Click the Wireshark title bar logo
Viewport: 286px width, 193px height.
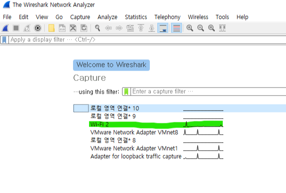click(x=7, y=5)
